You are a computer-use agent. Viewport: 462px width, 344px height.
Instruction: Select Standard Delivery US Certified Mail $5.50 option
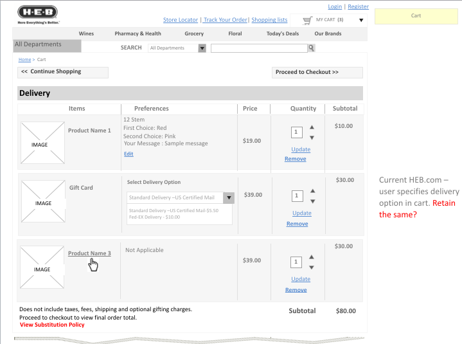click(173, 210)
